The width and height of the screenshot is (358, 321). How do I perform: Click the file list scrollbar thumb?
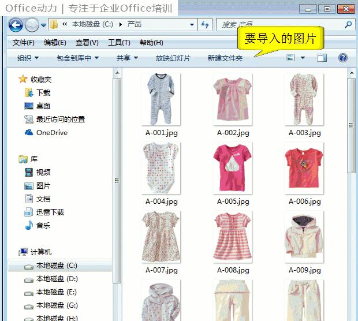click(352, 125)
